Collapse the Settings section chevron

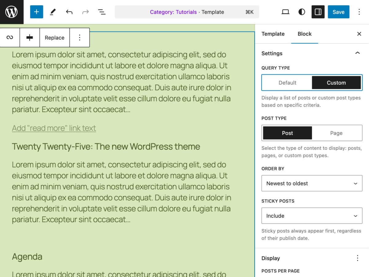click(x=358, y=53)
